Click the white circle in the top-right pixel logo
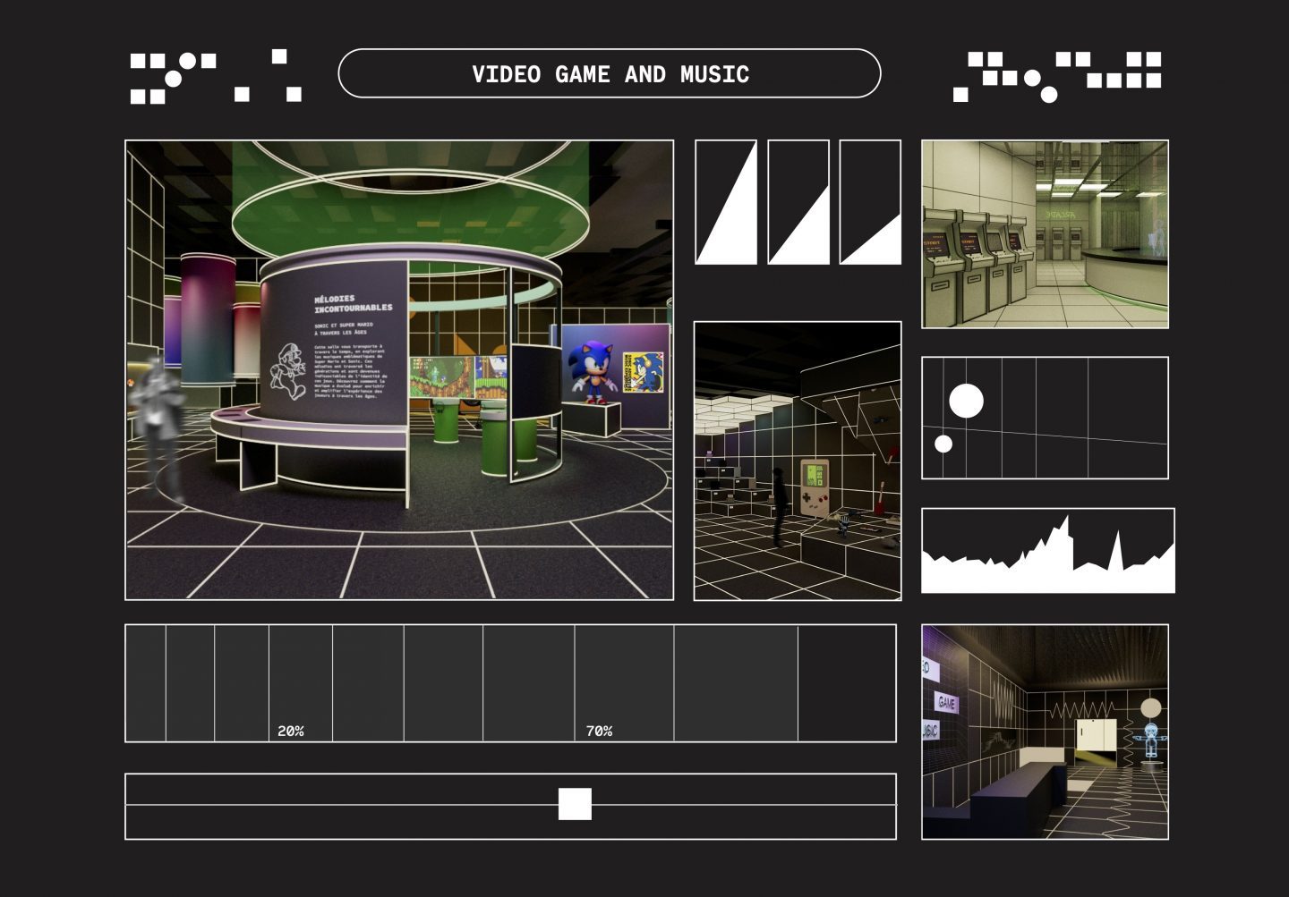The width and height of the screenshot is (1289, 897). point(1032,78)
